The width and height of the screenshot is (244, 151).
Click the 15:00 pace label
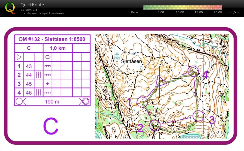coord(199,12)
